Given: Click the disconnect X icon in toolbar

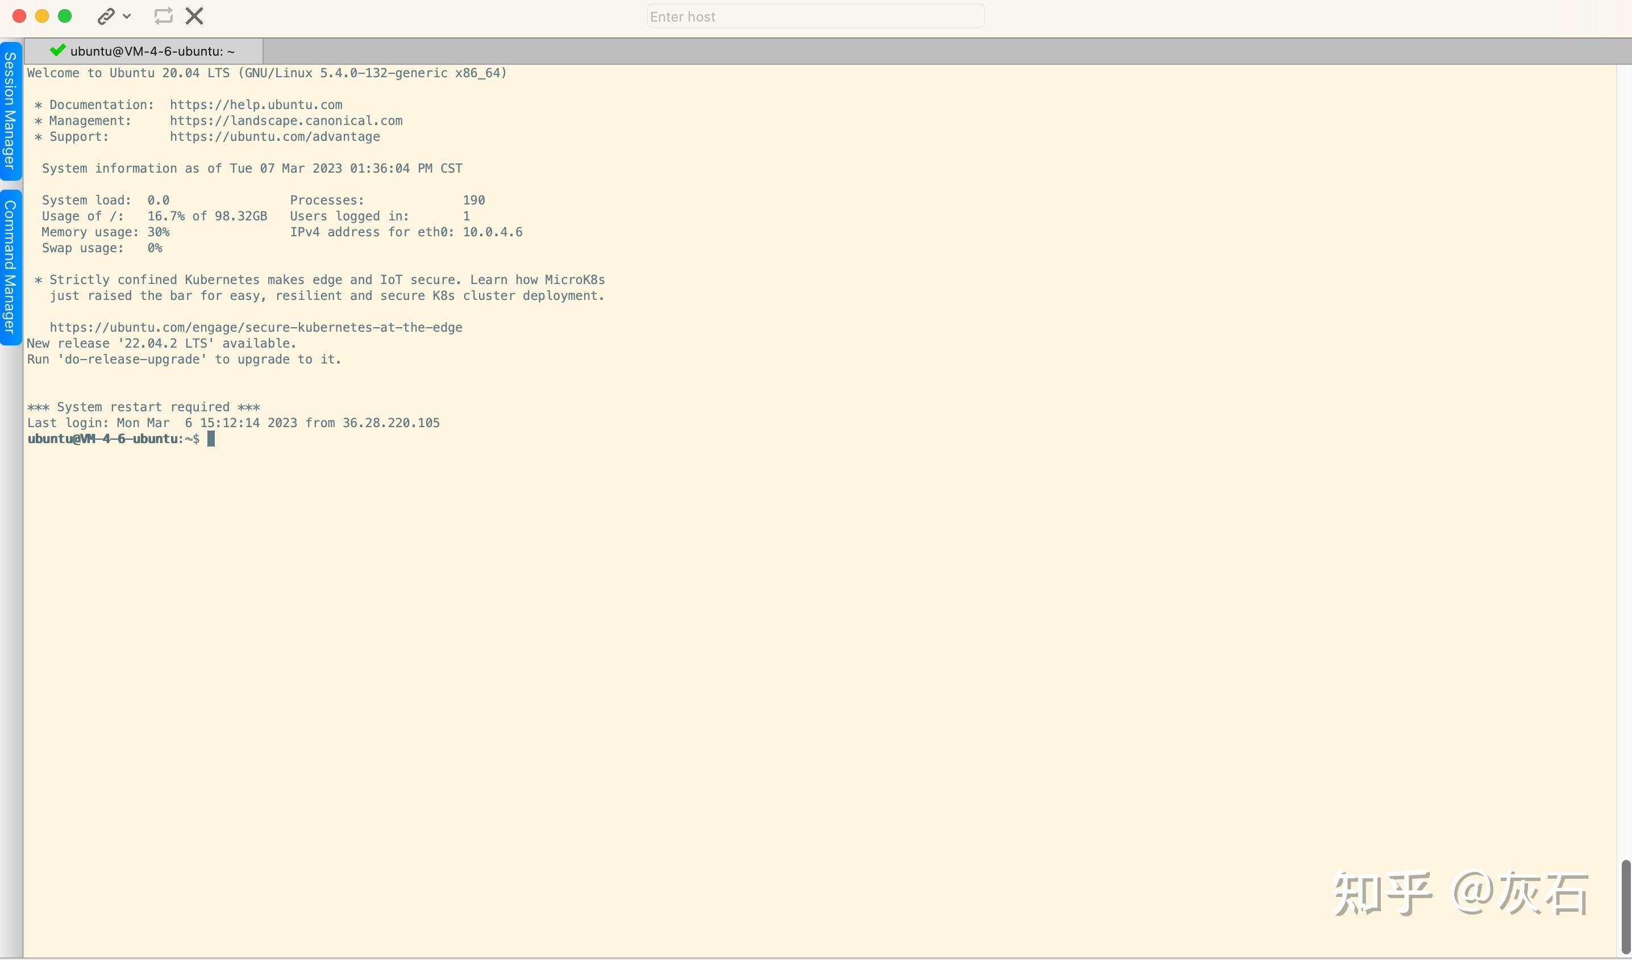Looking at the screenshot, I should (x=194, y=16).
